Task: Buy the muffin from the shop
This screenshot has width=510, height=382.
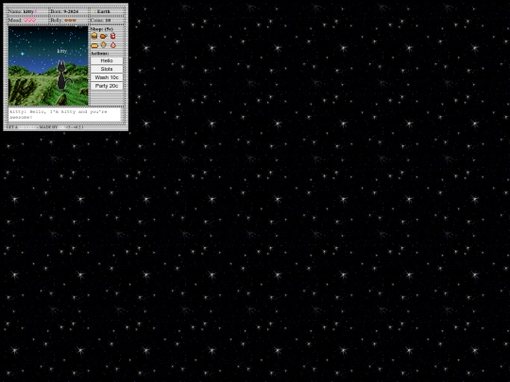Action: (x=104, y=45)
